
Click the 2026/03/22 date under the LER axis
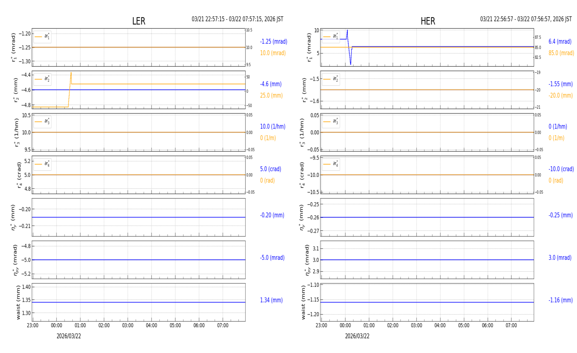[x=69, y=336]
